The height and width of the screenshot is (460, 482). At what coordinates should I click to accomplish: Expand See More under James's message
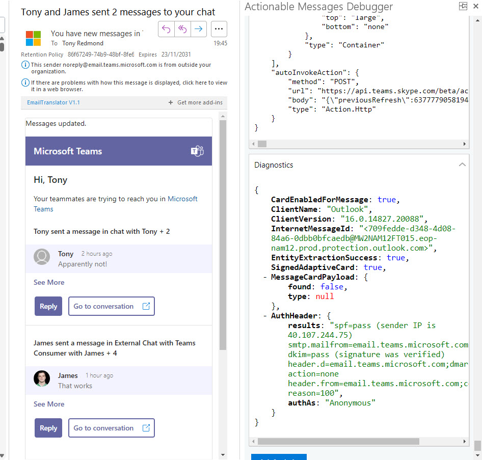(x=49, y=404)
